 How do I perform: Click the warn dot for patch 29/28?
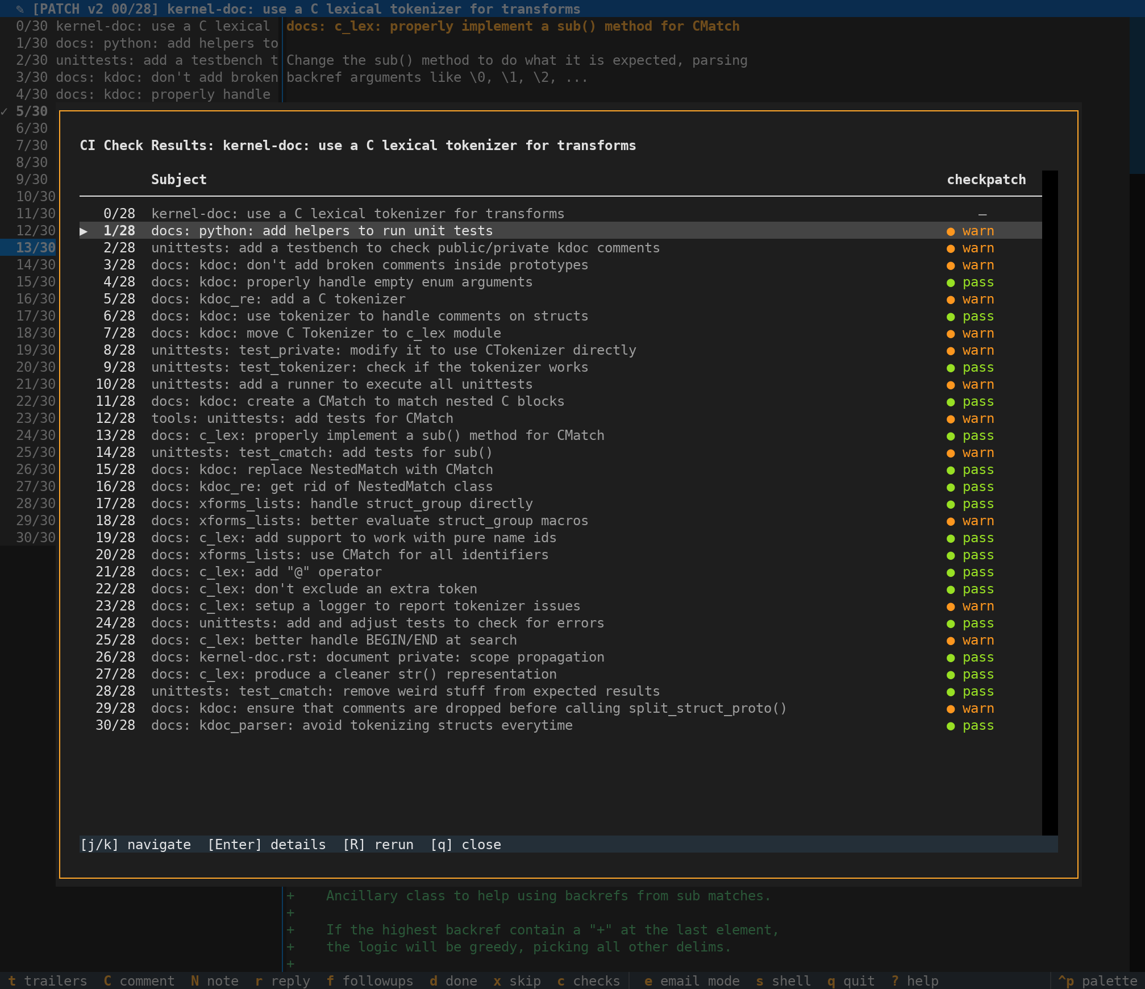[x=951, y=709]
